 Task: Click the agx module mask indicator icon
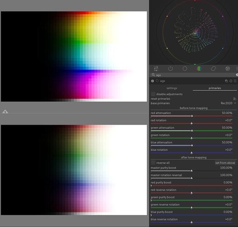coord(157,81)
